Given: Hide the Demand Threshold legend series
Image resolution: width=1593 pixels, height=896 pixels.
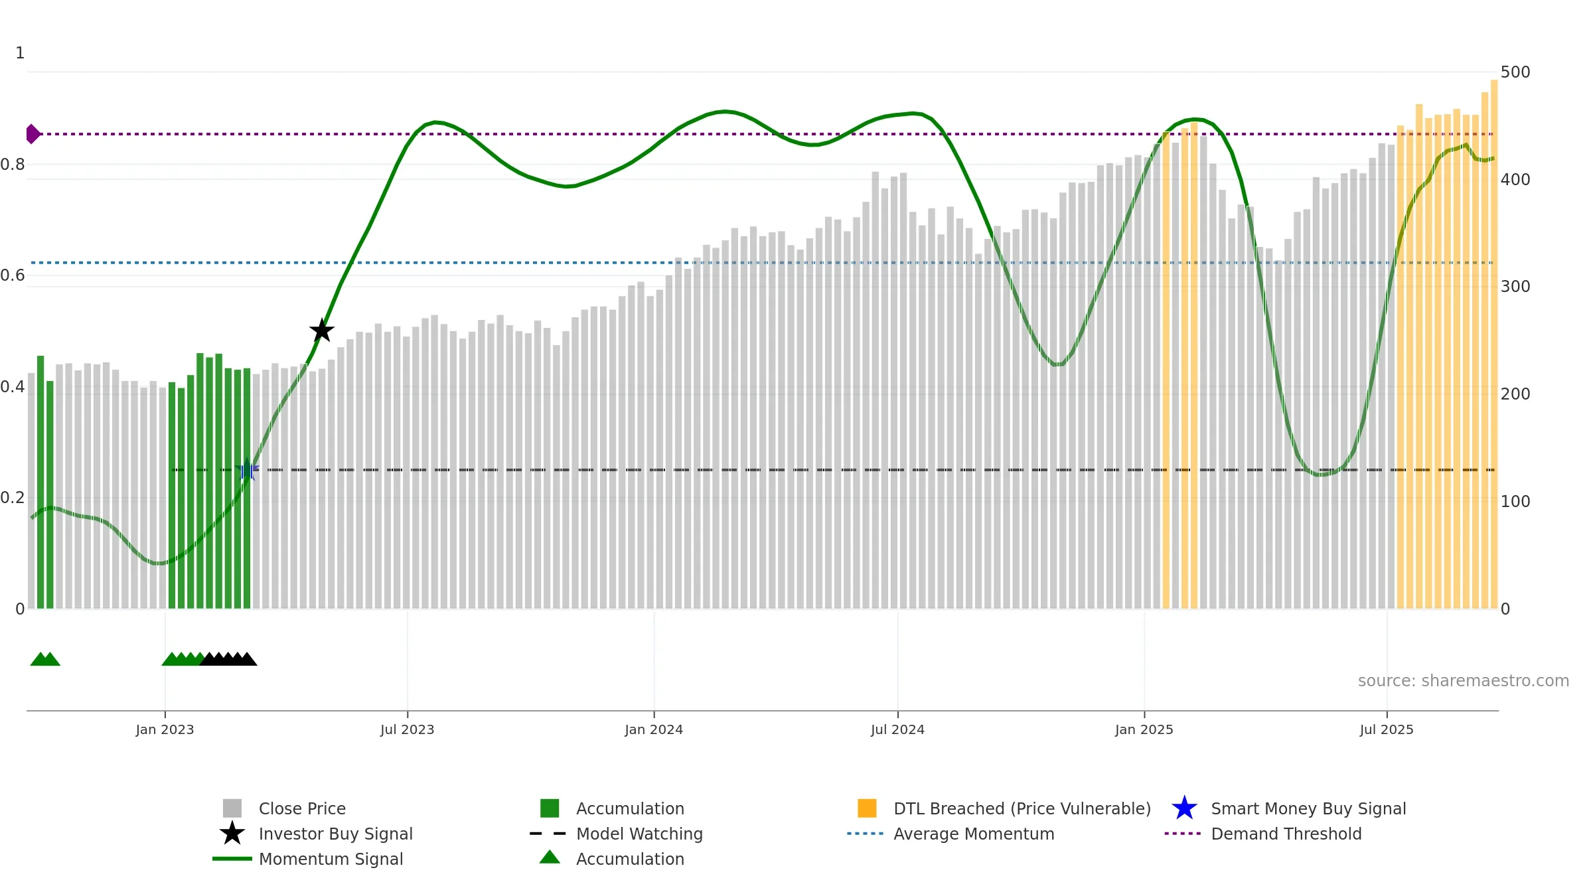Looking at the screenshot, I should [1286, 834].
